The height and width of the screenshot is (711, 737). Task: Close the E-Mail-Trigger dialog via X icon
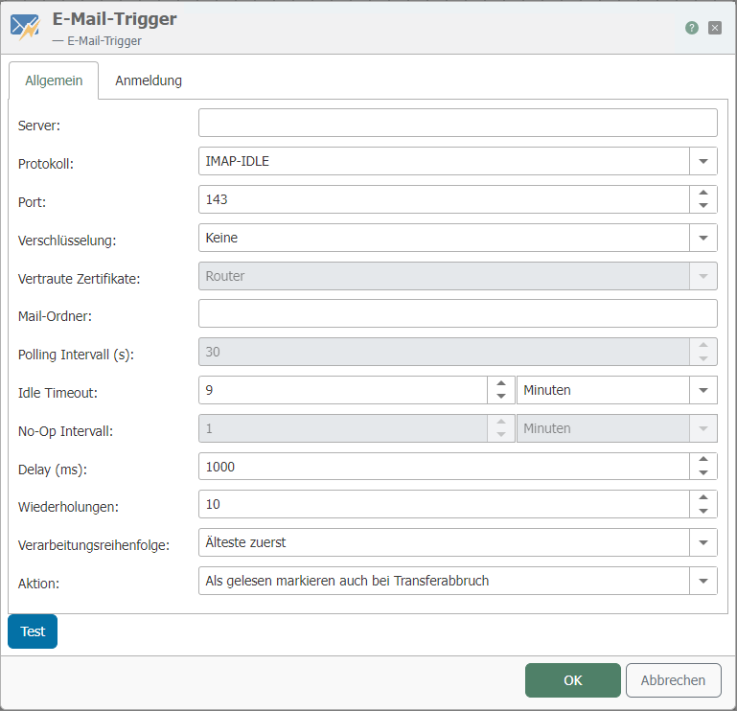click(x=715, y=28)
